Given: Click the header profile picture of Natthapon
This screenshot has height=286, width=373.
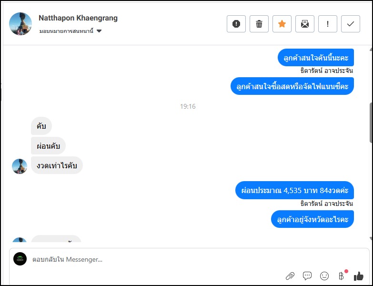Looking at the screenshot, I should [20, 24].
